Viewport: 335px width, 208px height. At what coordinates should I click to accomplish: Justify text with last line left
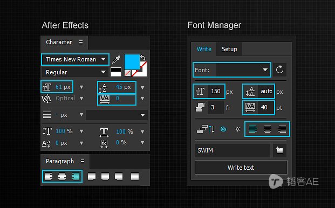click(92, 176)
